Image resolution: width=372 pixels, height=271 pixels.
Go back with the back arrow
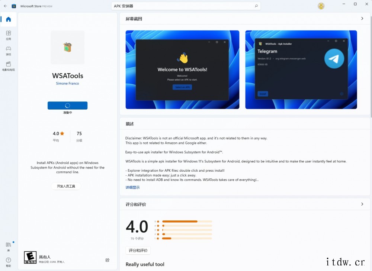point(6,6)
